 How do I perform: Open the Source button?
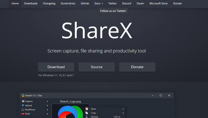(97, 67)
